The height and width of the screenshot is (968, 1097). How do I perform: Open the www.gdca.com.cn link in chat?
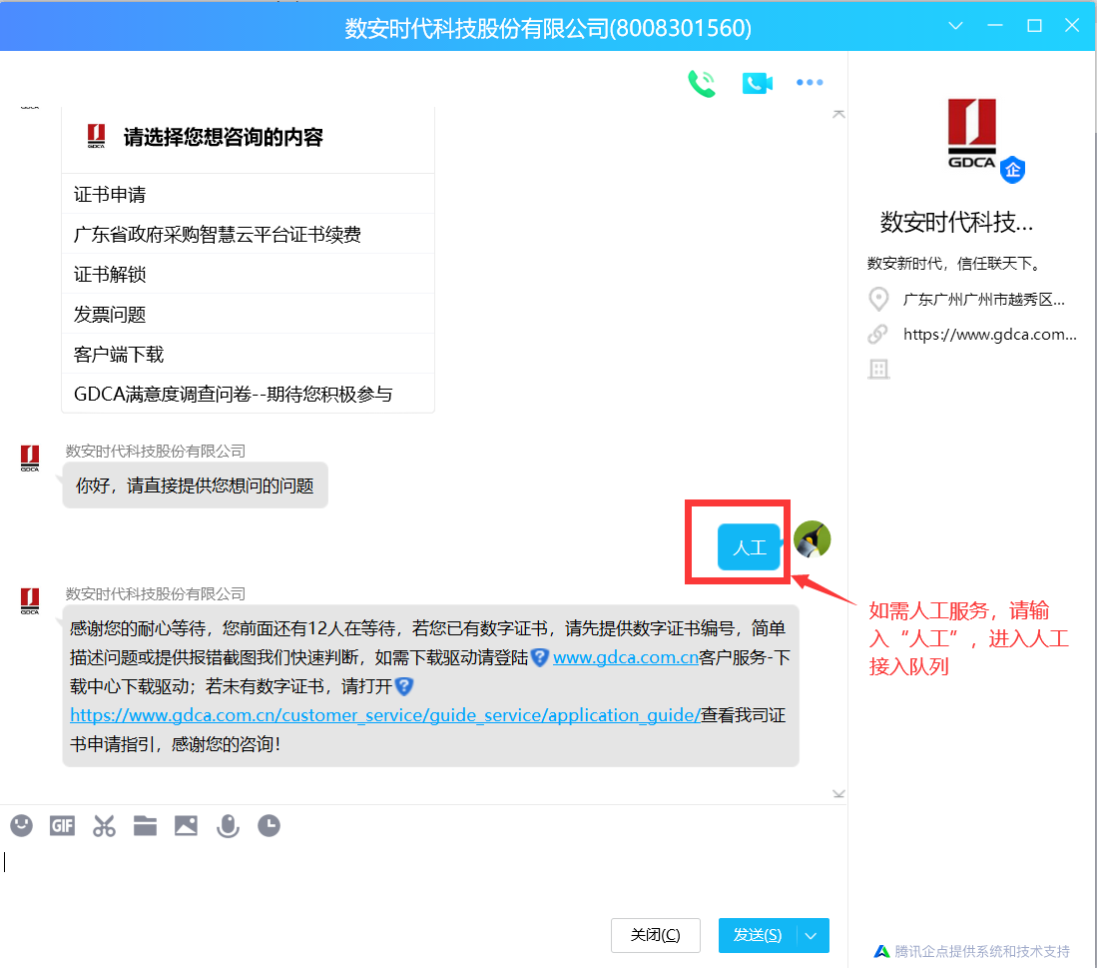coord(626,657)
